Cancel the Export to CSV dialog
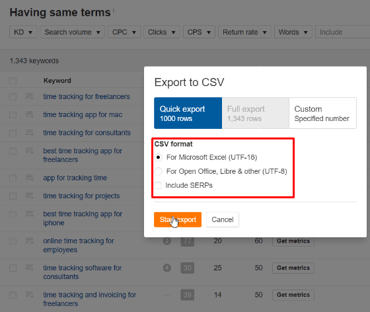Screen dimensions: 370x312 [223, 219]
